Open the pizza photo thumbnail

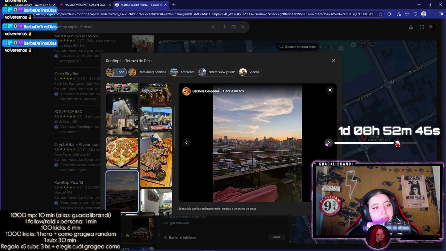tap(122, 153)
